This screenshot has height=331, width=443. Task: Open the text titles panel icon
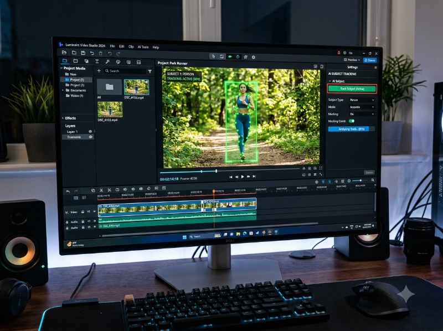coord(97,61)
